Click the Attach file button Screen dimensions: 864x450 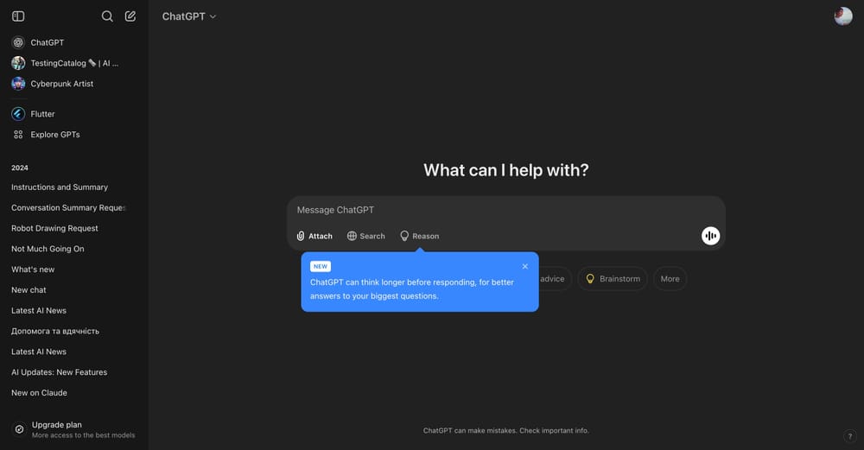(x=314, y=236)
